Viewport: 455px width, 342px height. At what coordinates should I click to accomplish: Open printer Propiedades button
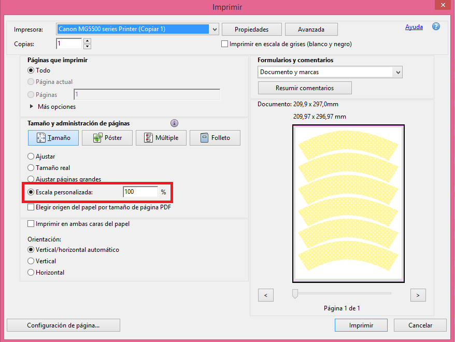point(251,30)
